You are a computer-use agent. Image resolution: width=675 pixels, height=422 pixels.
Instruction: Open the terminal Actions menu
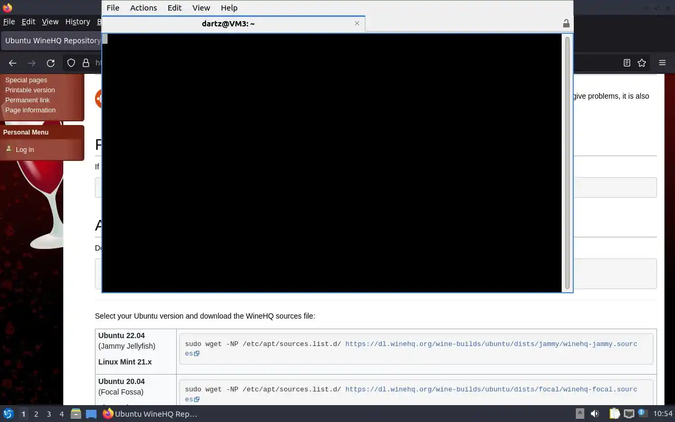click(143, 8)
